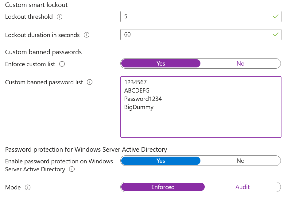The image size is (283, 198).
Task: Click the ABCDEFG entry in banned password list
Action: pyautogui.click(x=137, y=90)
